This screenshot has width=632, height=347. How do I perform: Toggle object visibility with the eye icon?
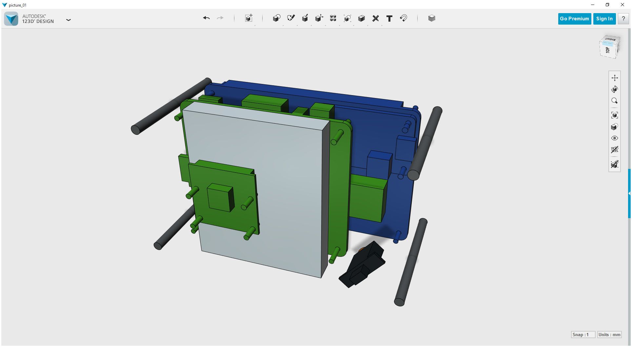click(615, 138)
